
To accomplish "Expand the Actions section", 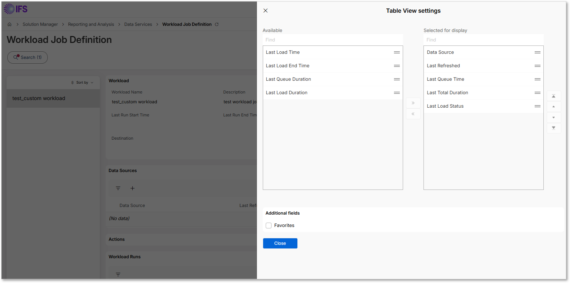I will (x=117, y=239).
